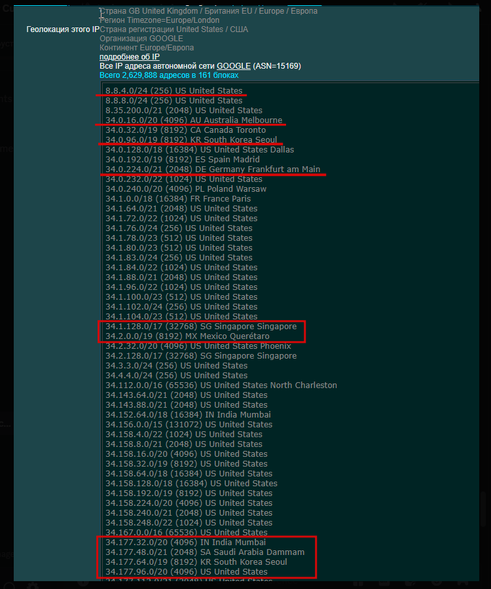Select the 34.0.192.0/19 Spain Madrid row
The image size is (491, 589).
182,159
